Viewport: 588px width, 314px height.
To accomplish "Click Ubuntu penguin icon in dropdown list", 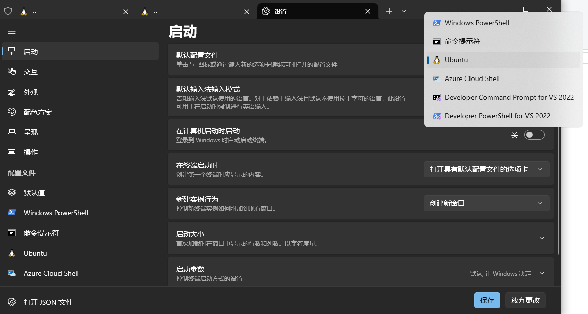I will coord(437,60).
